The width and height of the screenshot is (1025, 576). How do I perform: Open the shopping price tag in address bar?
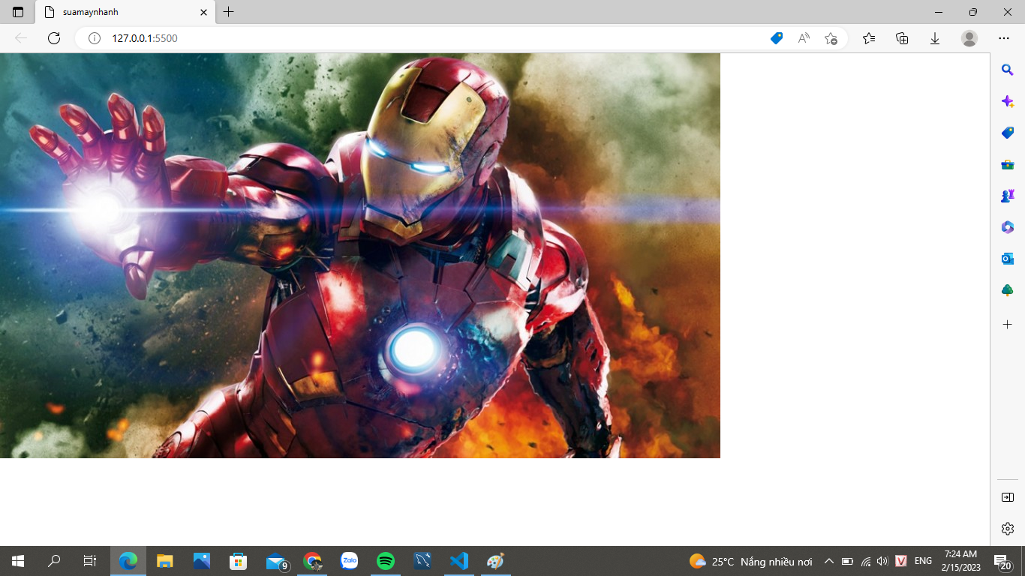point(777,38)
